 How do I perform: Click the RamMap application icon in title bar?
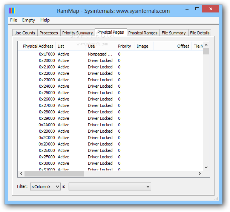click(x=12, y=11)
